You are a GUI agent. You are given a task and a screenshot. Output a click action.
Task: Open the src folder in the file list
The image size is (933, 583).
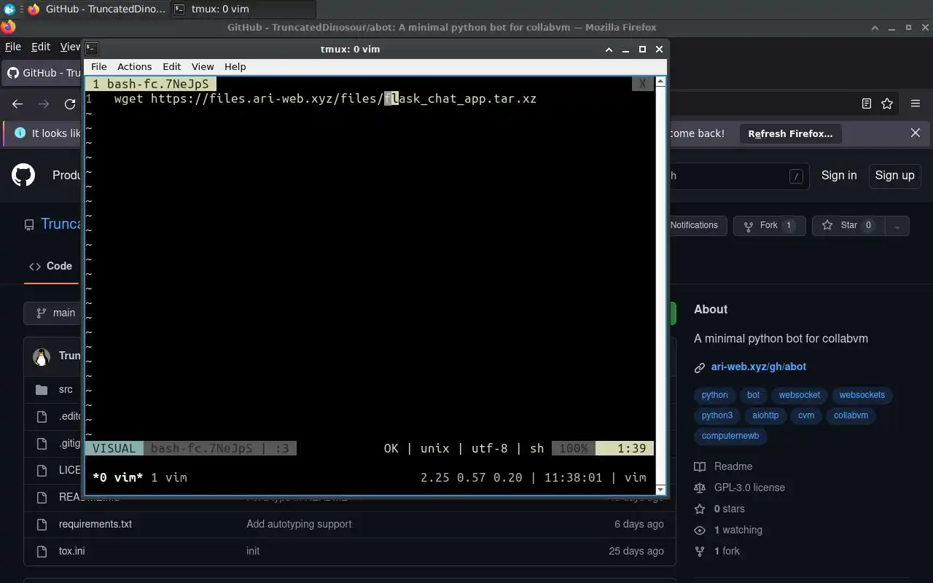point(66,389)
